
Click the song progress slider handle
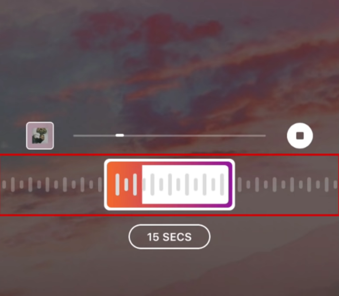coord(120,136)
